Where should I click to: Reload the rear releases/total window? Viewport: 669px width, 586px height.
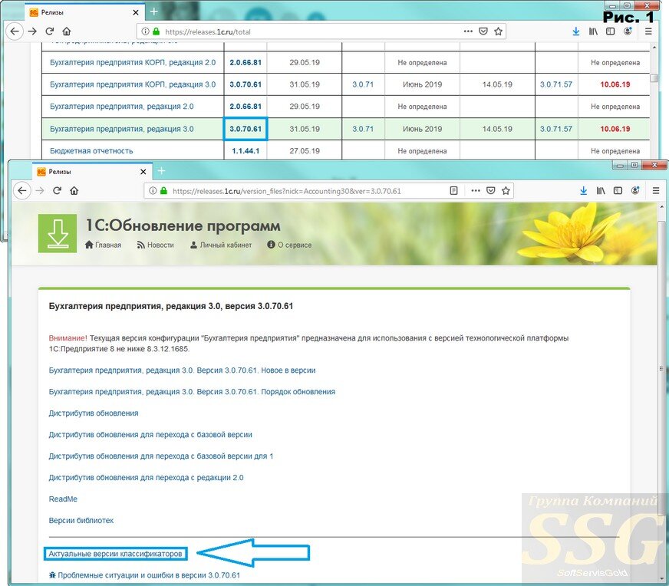coord(50,31)
